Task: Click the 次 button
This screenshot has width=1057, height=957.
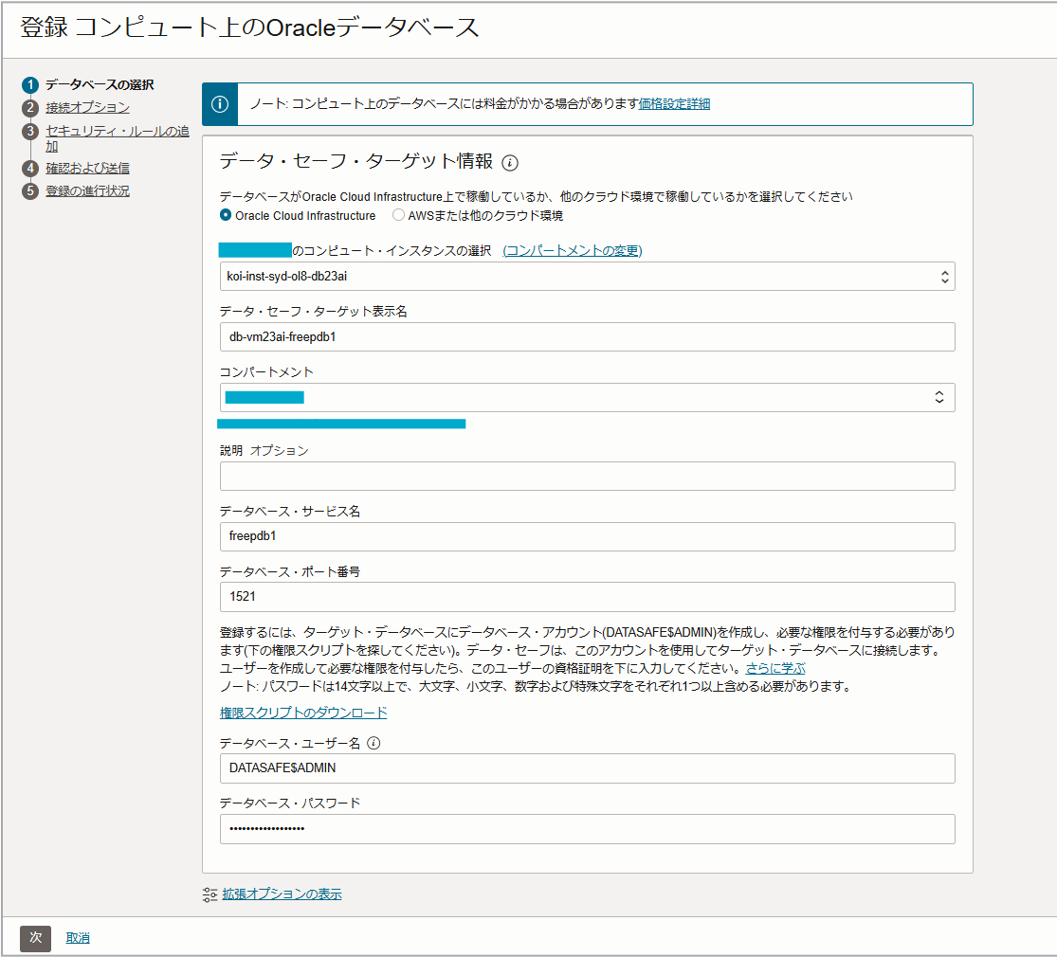Action: [35, 938]
